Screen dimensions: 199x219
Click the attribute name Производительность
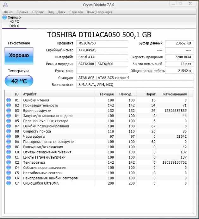coord(40,106)
